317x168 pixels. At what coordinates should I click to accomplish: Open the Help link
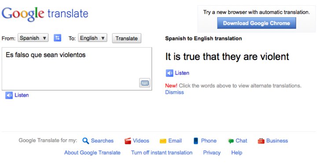236,153
